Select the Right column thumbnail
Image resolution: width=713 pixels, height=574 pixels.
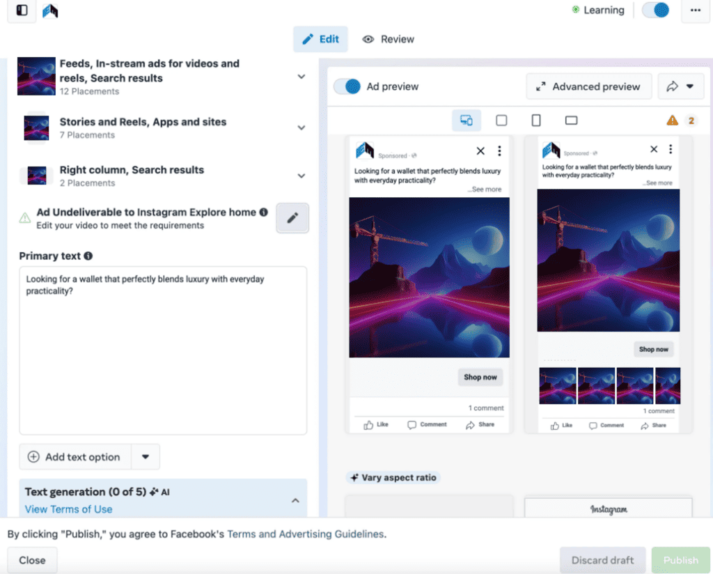tap(37, 176)
